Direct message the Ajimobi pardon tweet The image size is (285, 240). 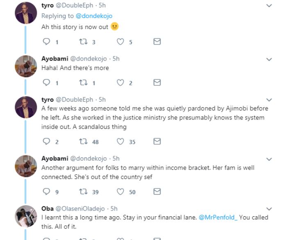[157, 142]
